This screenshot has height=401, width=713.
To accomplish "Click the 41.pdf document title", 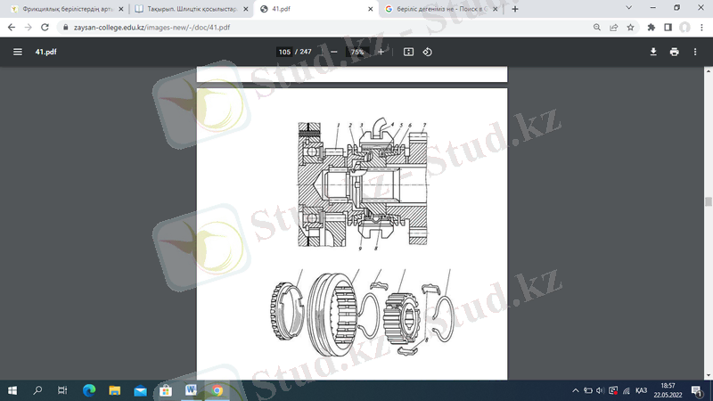I will tap(46, 52).
